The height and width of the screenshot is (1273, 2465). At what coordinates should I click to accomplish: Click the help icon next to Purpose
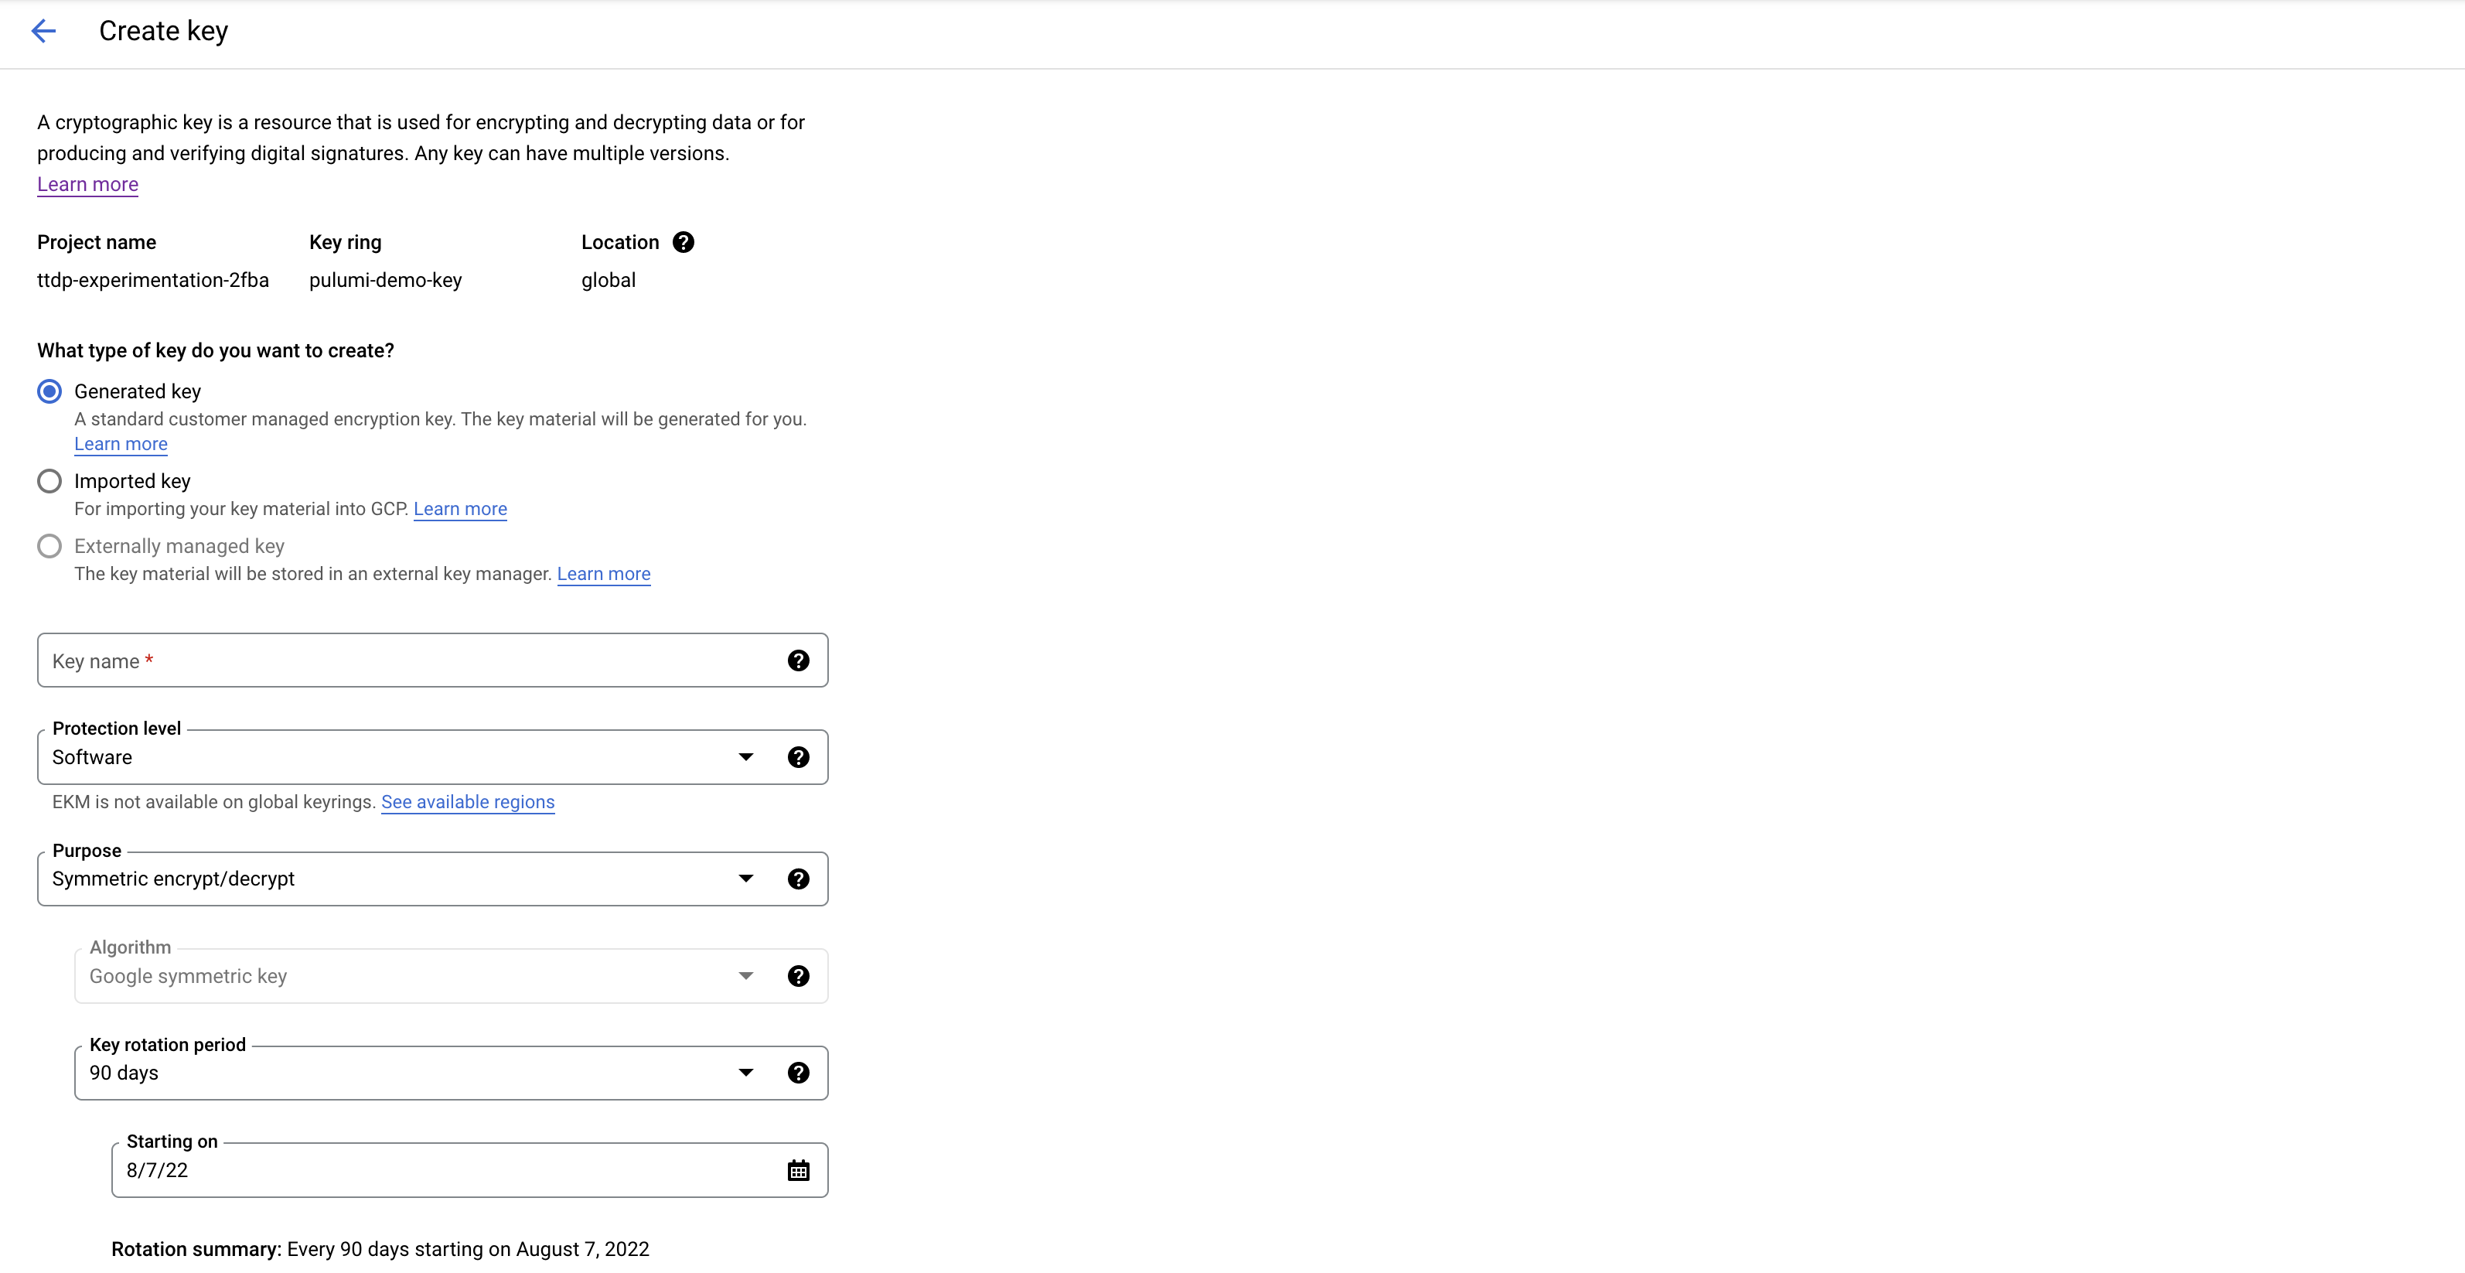(x=799, y=879)
